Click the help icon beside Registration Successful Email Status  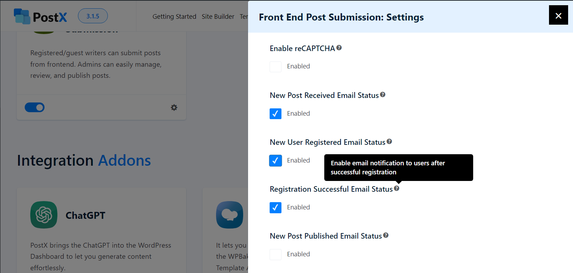(397, 188)
